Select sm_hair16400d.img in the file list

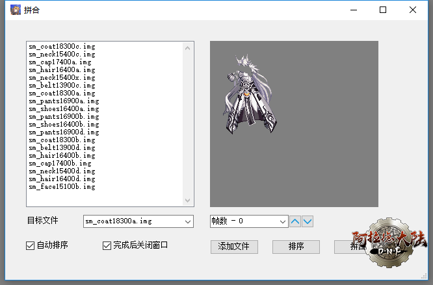click(x=62, y=179)
